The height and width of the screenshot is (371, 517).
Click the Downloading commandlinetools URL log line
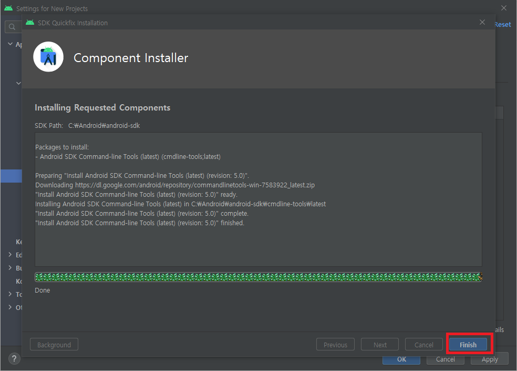coord(175,185)
